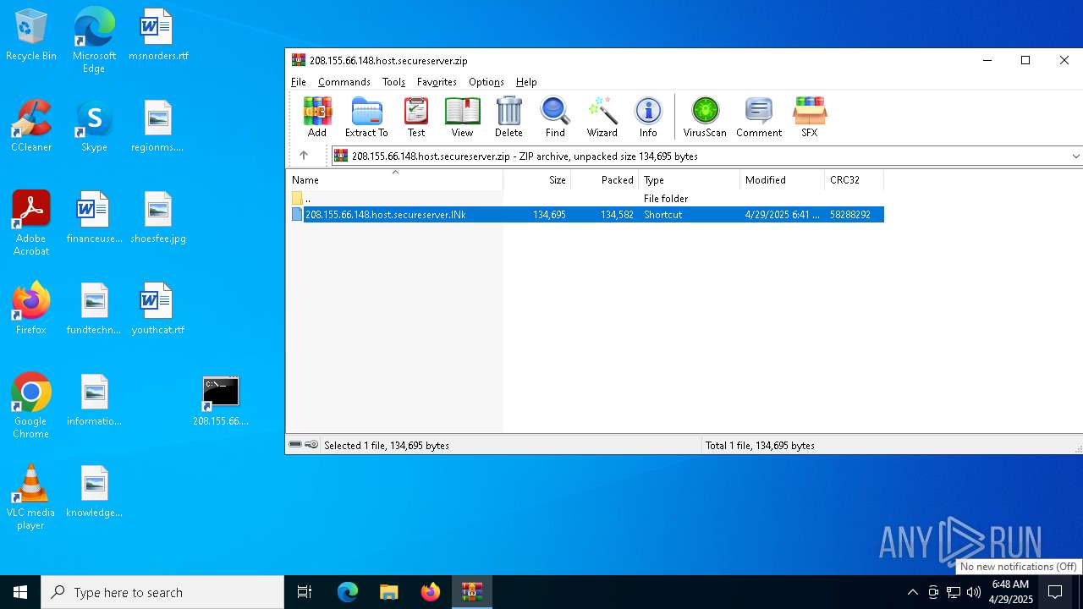Screen dimensions: 1083x609
Task: Open Edge from the taskbar
Action: click(x=348, y=592)
